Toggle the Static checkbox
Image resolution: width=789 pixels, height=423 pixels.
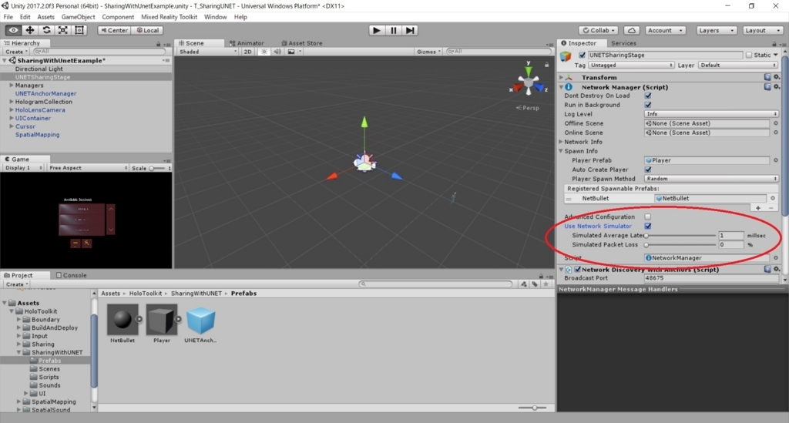pos(749,55)
